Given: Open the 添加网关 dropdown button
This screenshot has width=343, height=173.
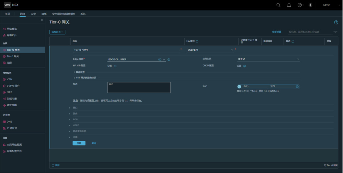Looking at the screenshot, I should click(57, 32).
